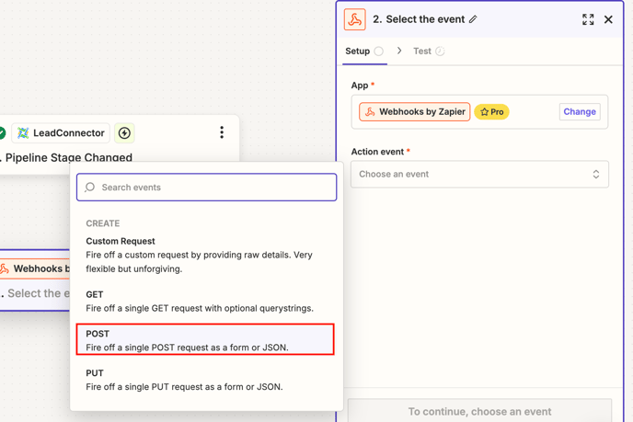Open the three-dot menu on LeadConnector step
Viewport: 633px width, 422px height.
222,132
